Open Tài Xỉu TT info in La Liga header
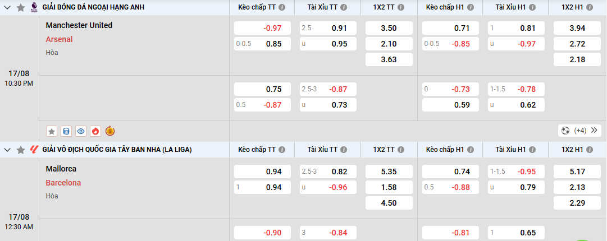This screenshot has height=241, width=607. [x=344, y=150]
